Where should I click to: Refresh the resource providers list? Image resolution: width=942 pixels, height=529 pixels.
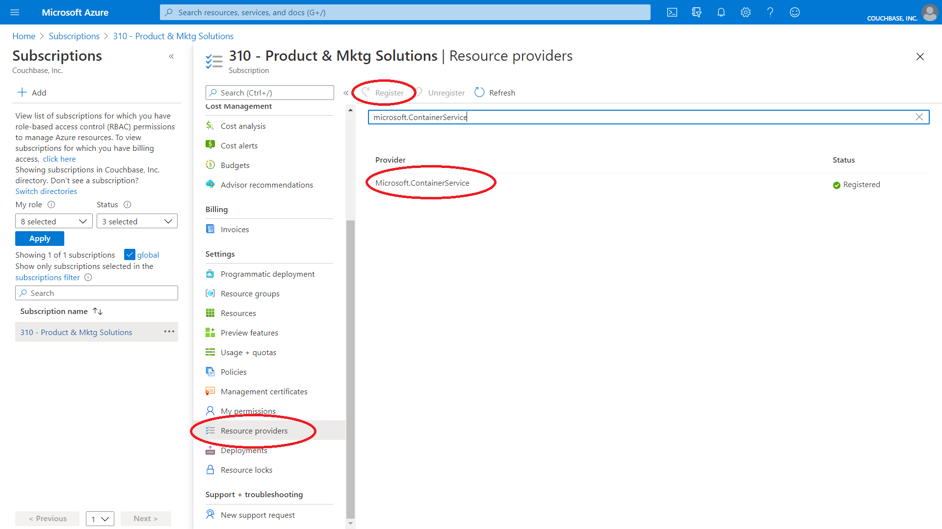[495, 92]
